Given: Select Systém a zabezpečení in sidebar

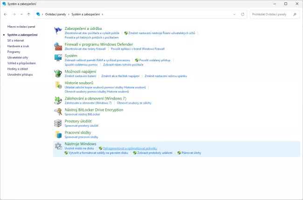Looking at the screenshot, I should coord(22,35).
